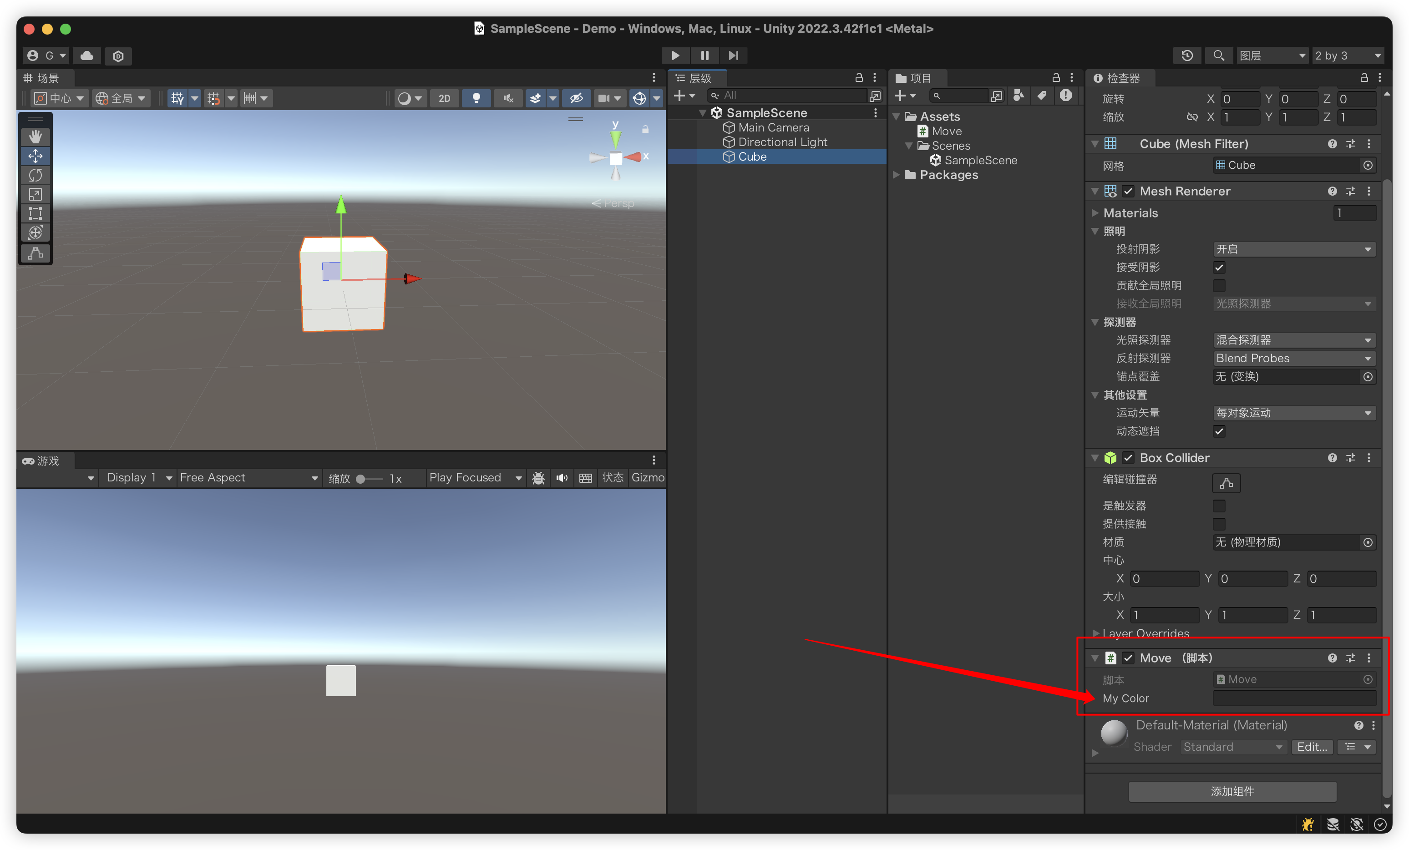
Task: Disable the Move script component checkbox
Action: point(1128,658)
